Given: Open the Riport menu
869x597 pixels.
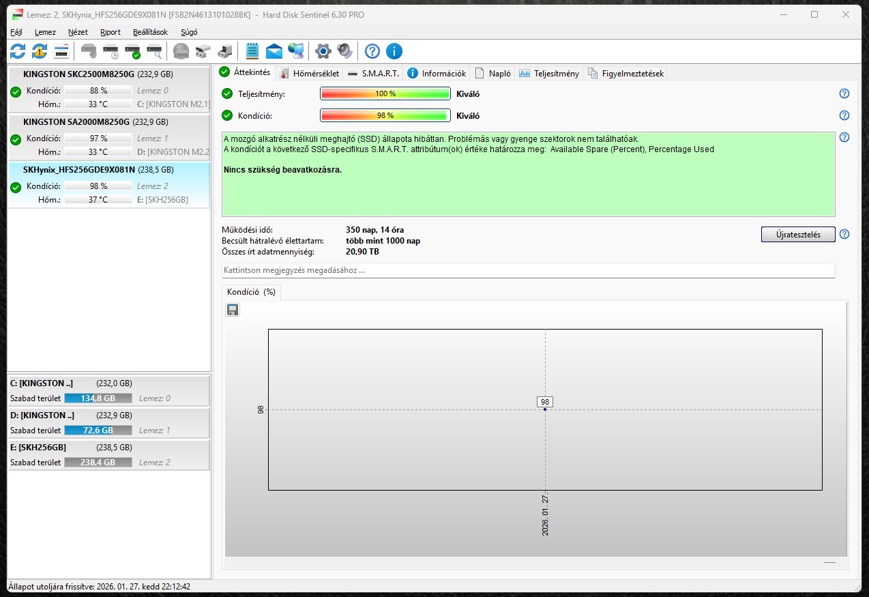Looking at the screenshot, I should tap(111, 32).
